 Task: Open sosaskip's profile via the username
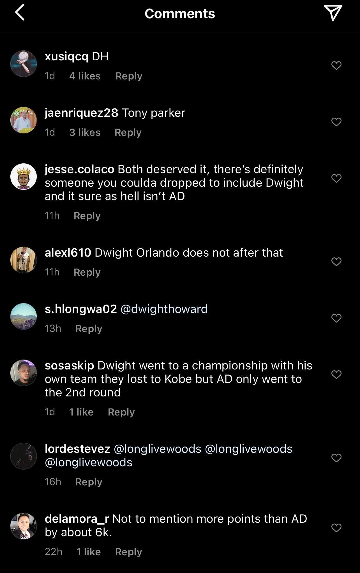[69, 366]
